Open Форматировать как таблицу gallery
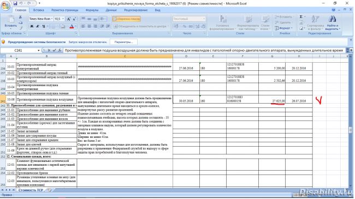This screenshot has height=199, width=355. pos(248,22)
